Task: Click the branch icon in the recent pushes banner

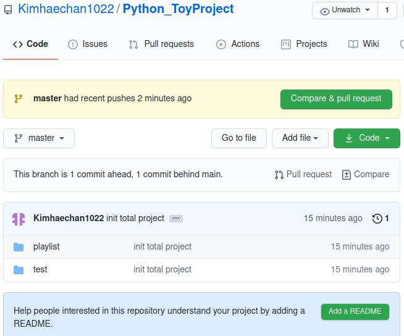Action: [x=19, y=99]
